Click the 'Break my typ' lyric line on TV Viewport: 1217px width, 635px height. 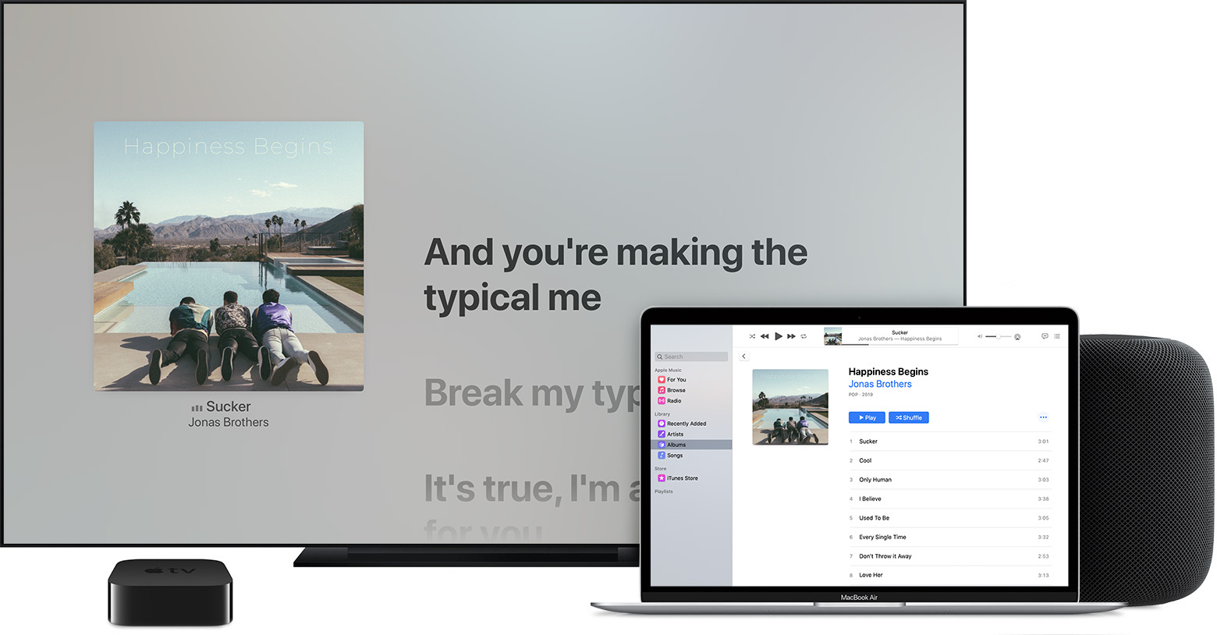coord(532,393)
